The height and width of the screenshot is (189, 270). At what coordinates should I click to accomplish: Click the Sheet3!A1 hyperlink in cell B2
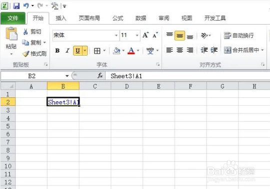coord(63,102)
